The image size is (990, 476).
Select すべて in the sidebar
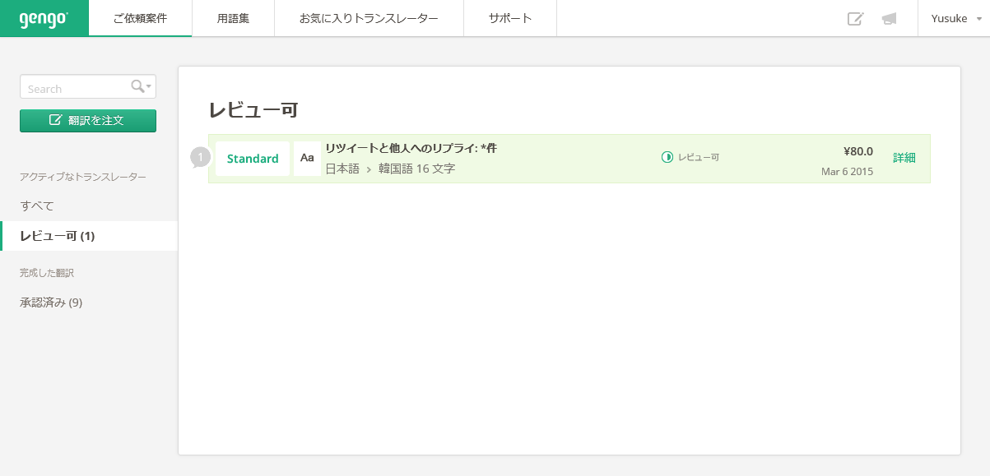click(37, 206)
